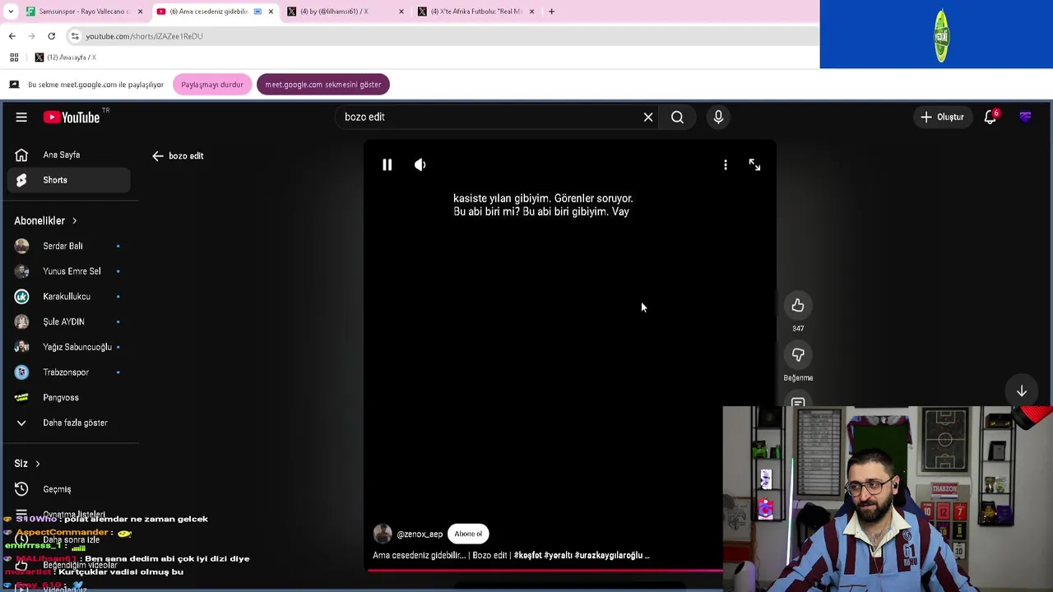The height and width of the screenshot is (592, 1053).
Task: Open Serdar Bali channel subscription
Action: pyautogui.click(x=69, y=246)
